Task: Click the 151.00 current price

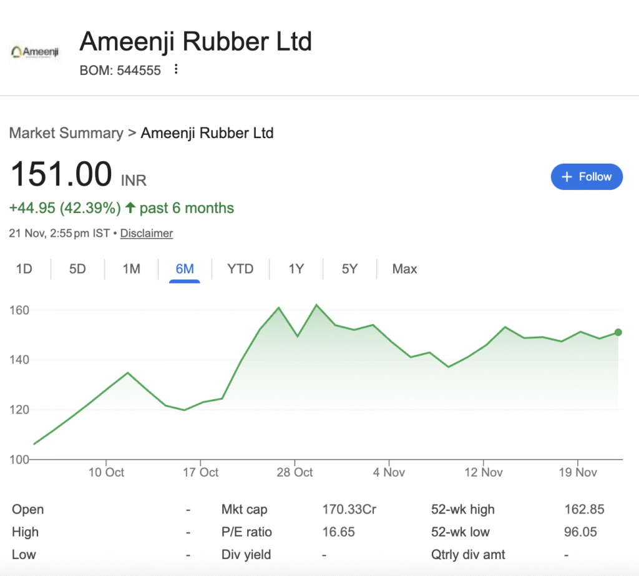Action: point(61,174)
